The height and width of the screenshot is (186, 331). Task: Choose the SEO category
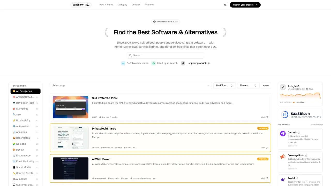click(26, 115)
